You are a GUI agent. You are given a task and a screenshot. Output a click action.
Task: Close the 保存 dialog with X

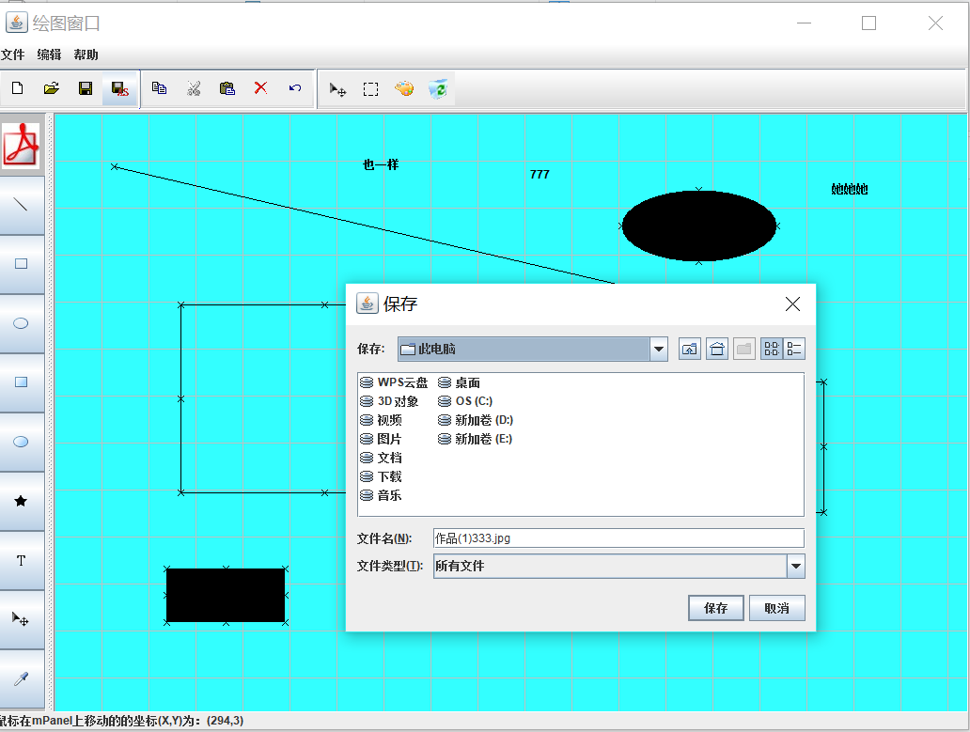pyautogui.click(x=792, y=304)
